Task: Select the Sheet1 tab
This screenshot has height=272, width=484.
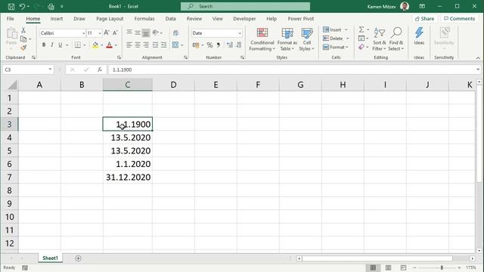Action: coord(51,258)
